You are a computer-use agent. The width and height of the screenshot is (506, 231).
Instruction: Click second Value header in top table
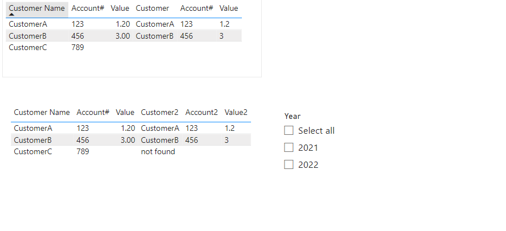pos(228,8)
